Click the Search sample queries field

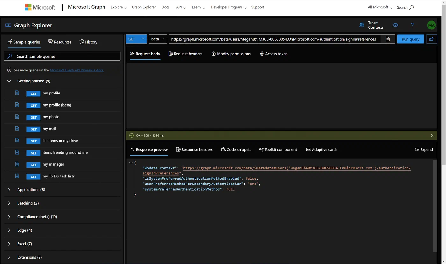tap(62, 56)
